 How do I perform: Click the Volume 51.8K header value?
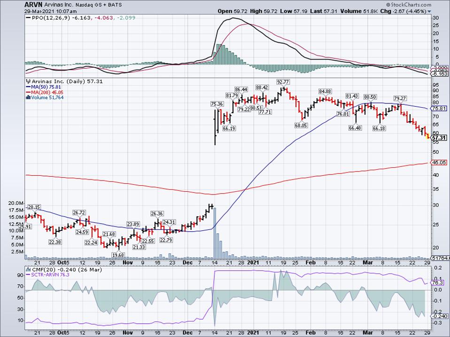[x=359, y=11]
